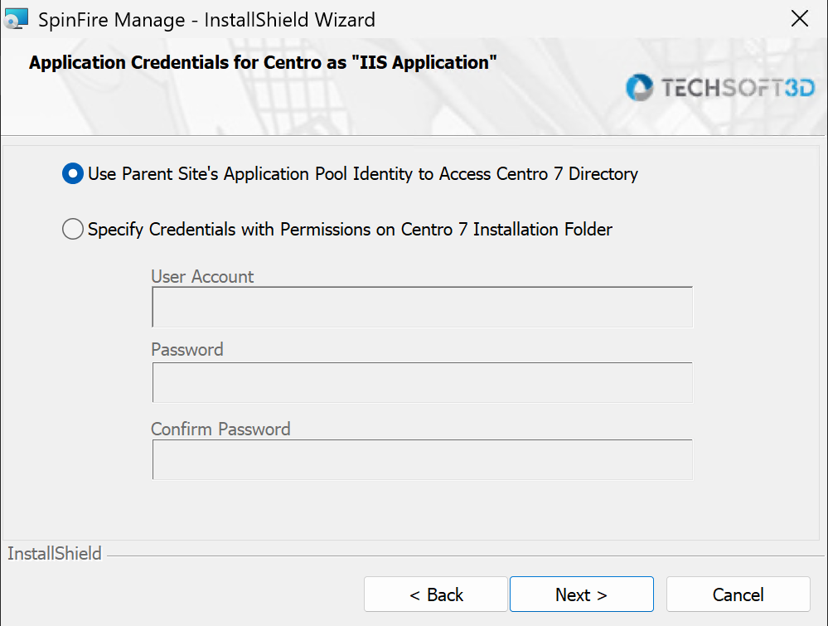Click the blue TechSoft3D swirl logo icon
The image size is (828, 626).
(640, 87)
